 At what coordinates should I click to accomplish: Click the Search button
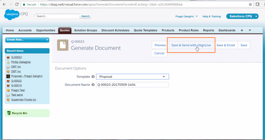(85, 16)
